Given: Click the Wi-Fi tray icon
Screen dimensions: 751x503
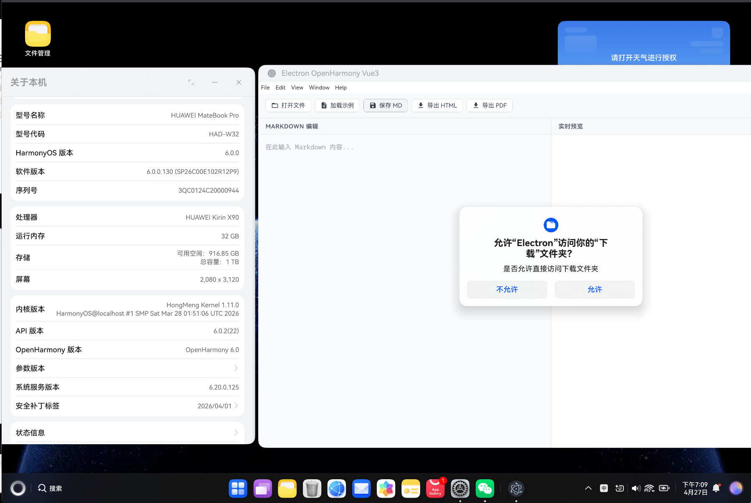Looking at the screenshot, I should coord(650,488).
